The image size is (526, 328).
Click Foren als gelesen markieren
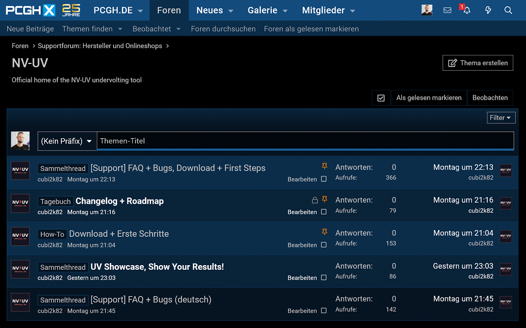click(311, 29)
